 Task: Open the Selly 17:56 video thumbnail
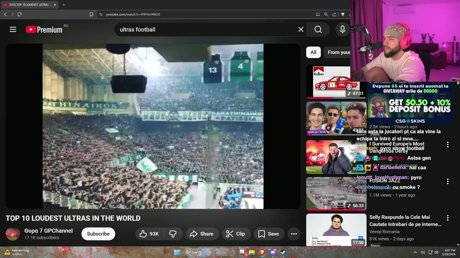pos(336,230)
